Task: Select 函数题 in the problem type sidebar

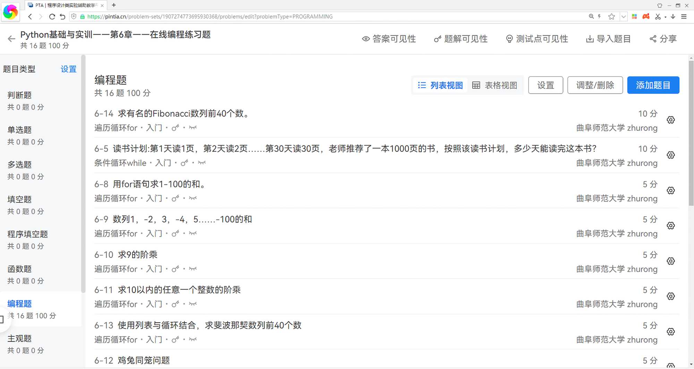Action: [20, 269]
